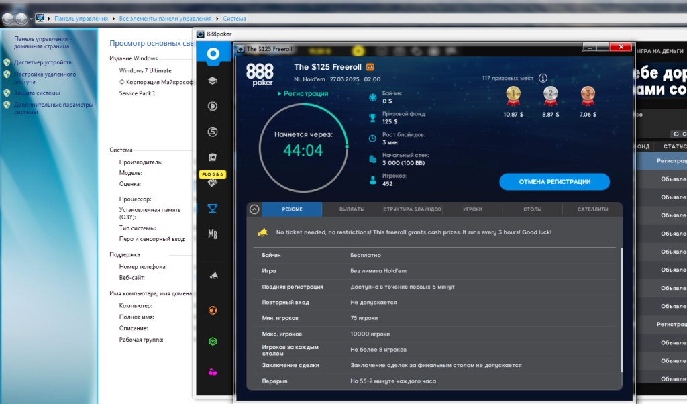The image size is (687, 404).
Task: Click the 7,06 $ third prize amount
Action: pos(588,115)
